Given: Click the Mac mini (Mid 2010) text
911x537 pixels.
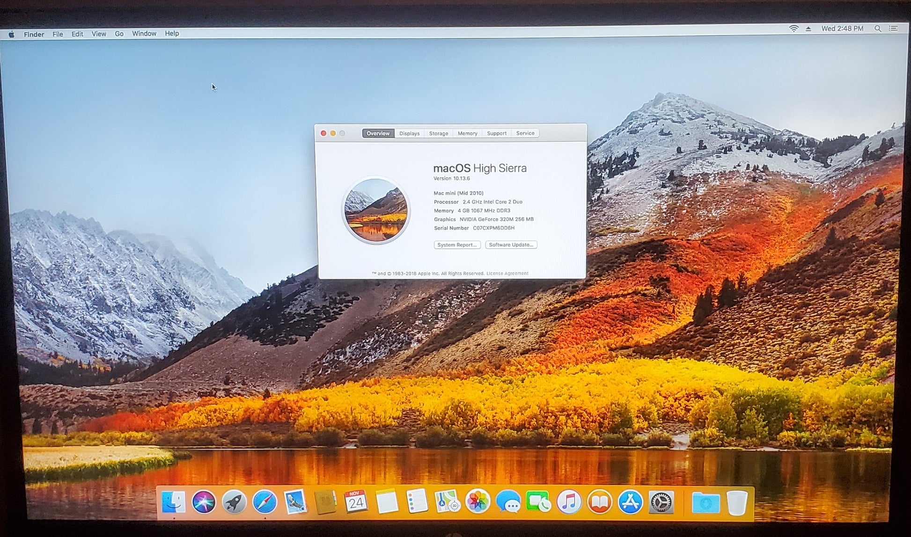Looking at the screenshot, I should pos(458,193).
